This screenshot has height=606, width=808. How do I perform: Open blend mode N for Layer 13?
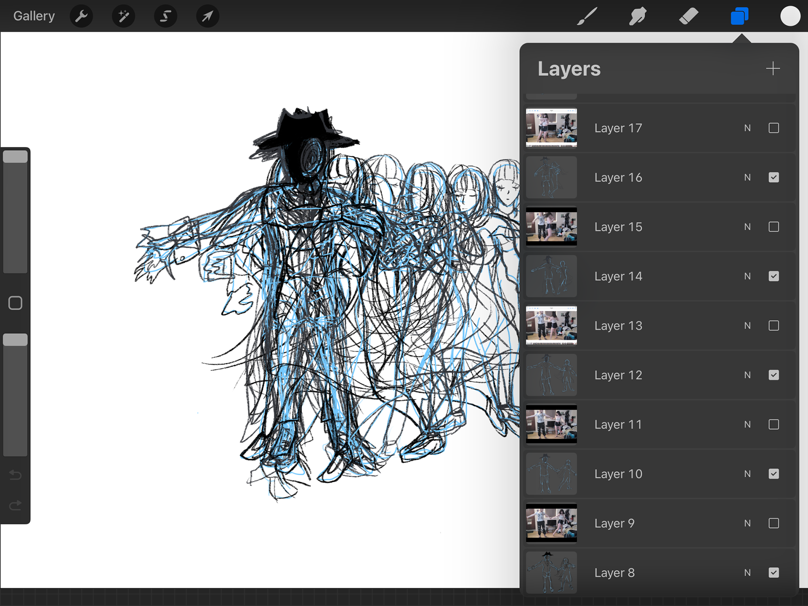747,326
